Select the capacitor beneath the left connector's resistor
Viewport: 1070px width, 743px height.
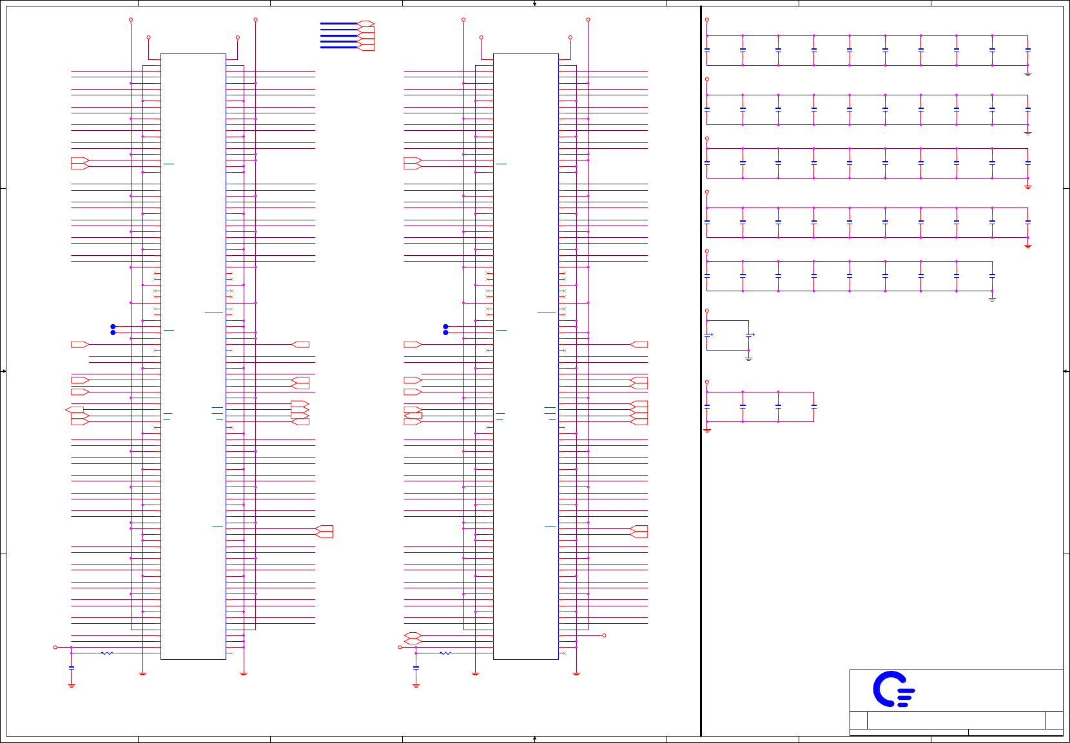72,668
